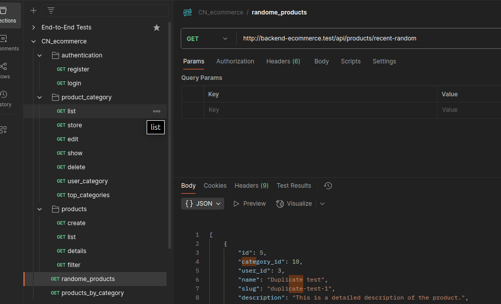Collapse the authentication folder chevron

(40, 55)
